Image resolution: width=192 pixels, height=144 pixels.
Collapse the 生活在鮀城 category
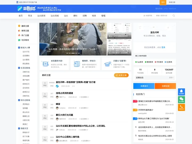(19, 68)
